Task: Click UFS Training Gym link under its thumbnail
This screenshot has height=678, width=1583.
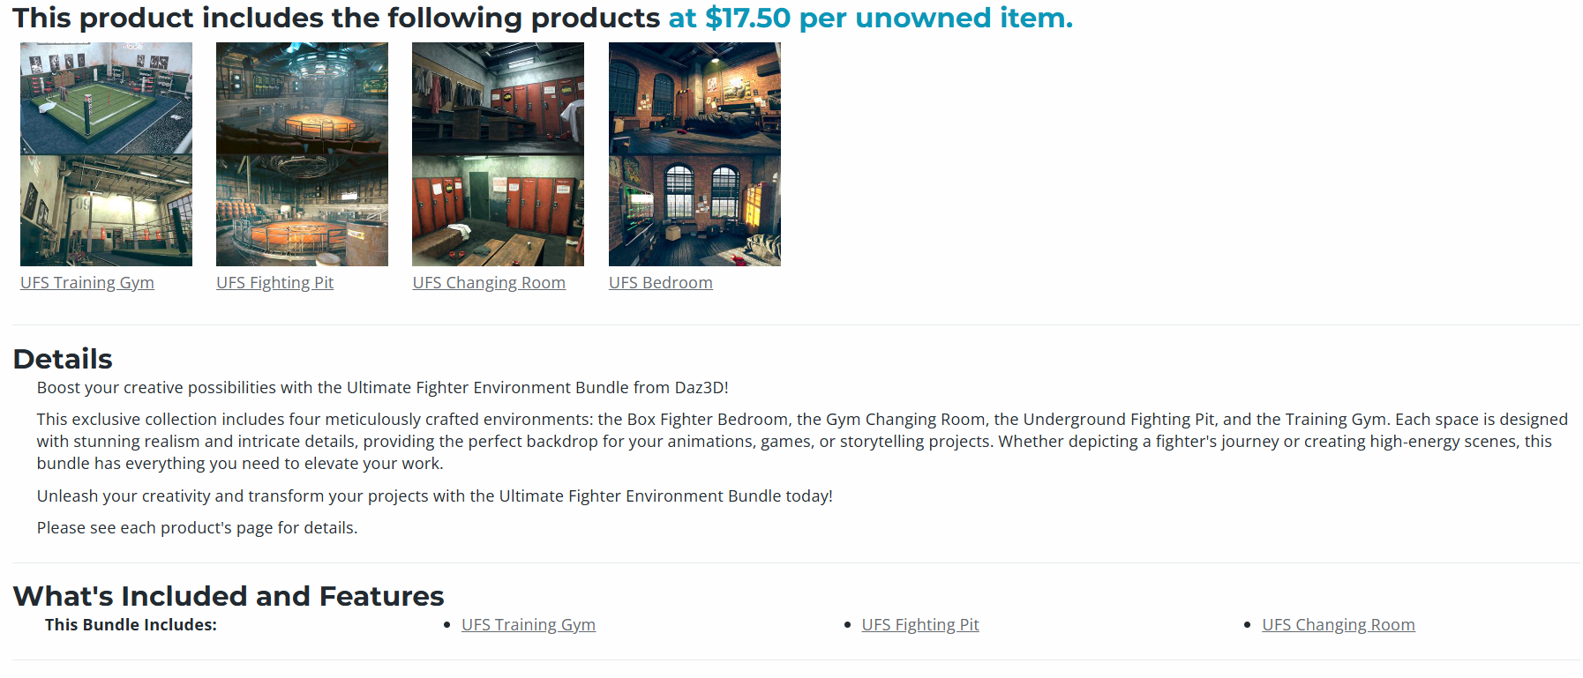Action: pos(87,283)
